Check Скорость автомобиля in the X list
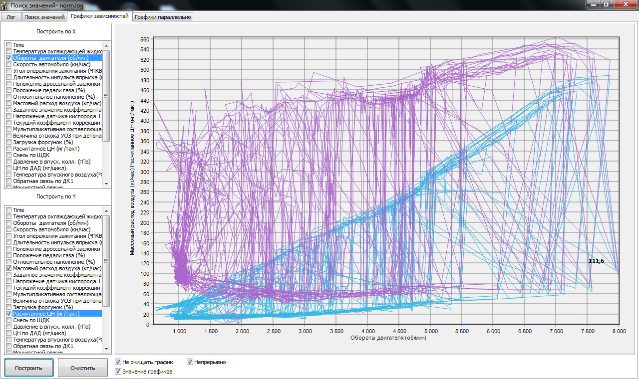This screenshot has width=639, height=379. tap(8, 64)
